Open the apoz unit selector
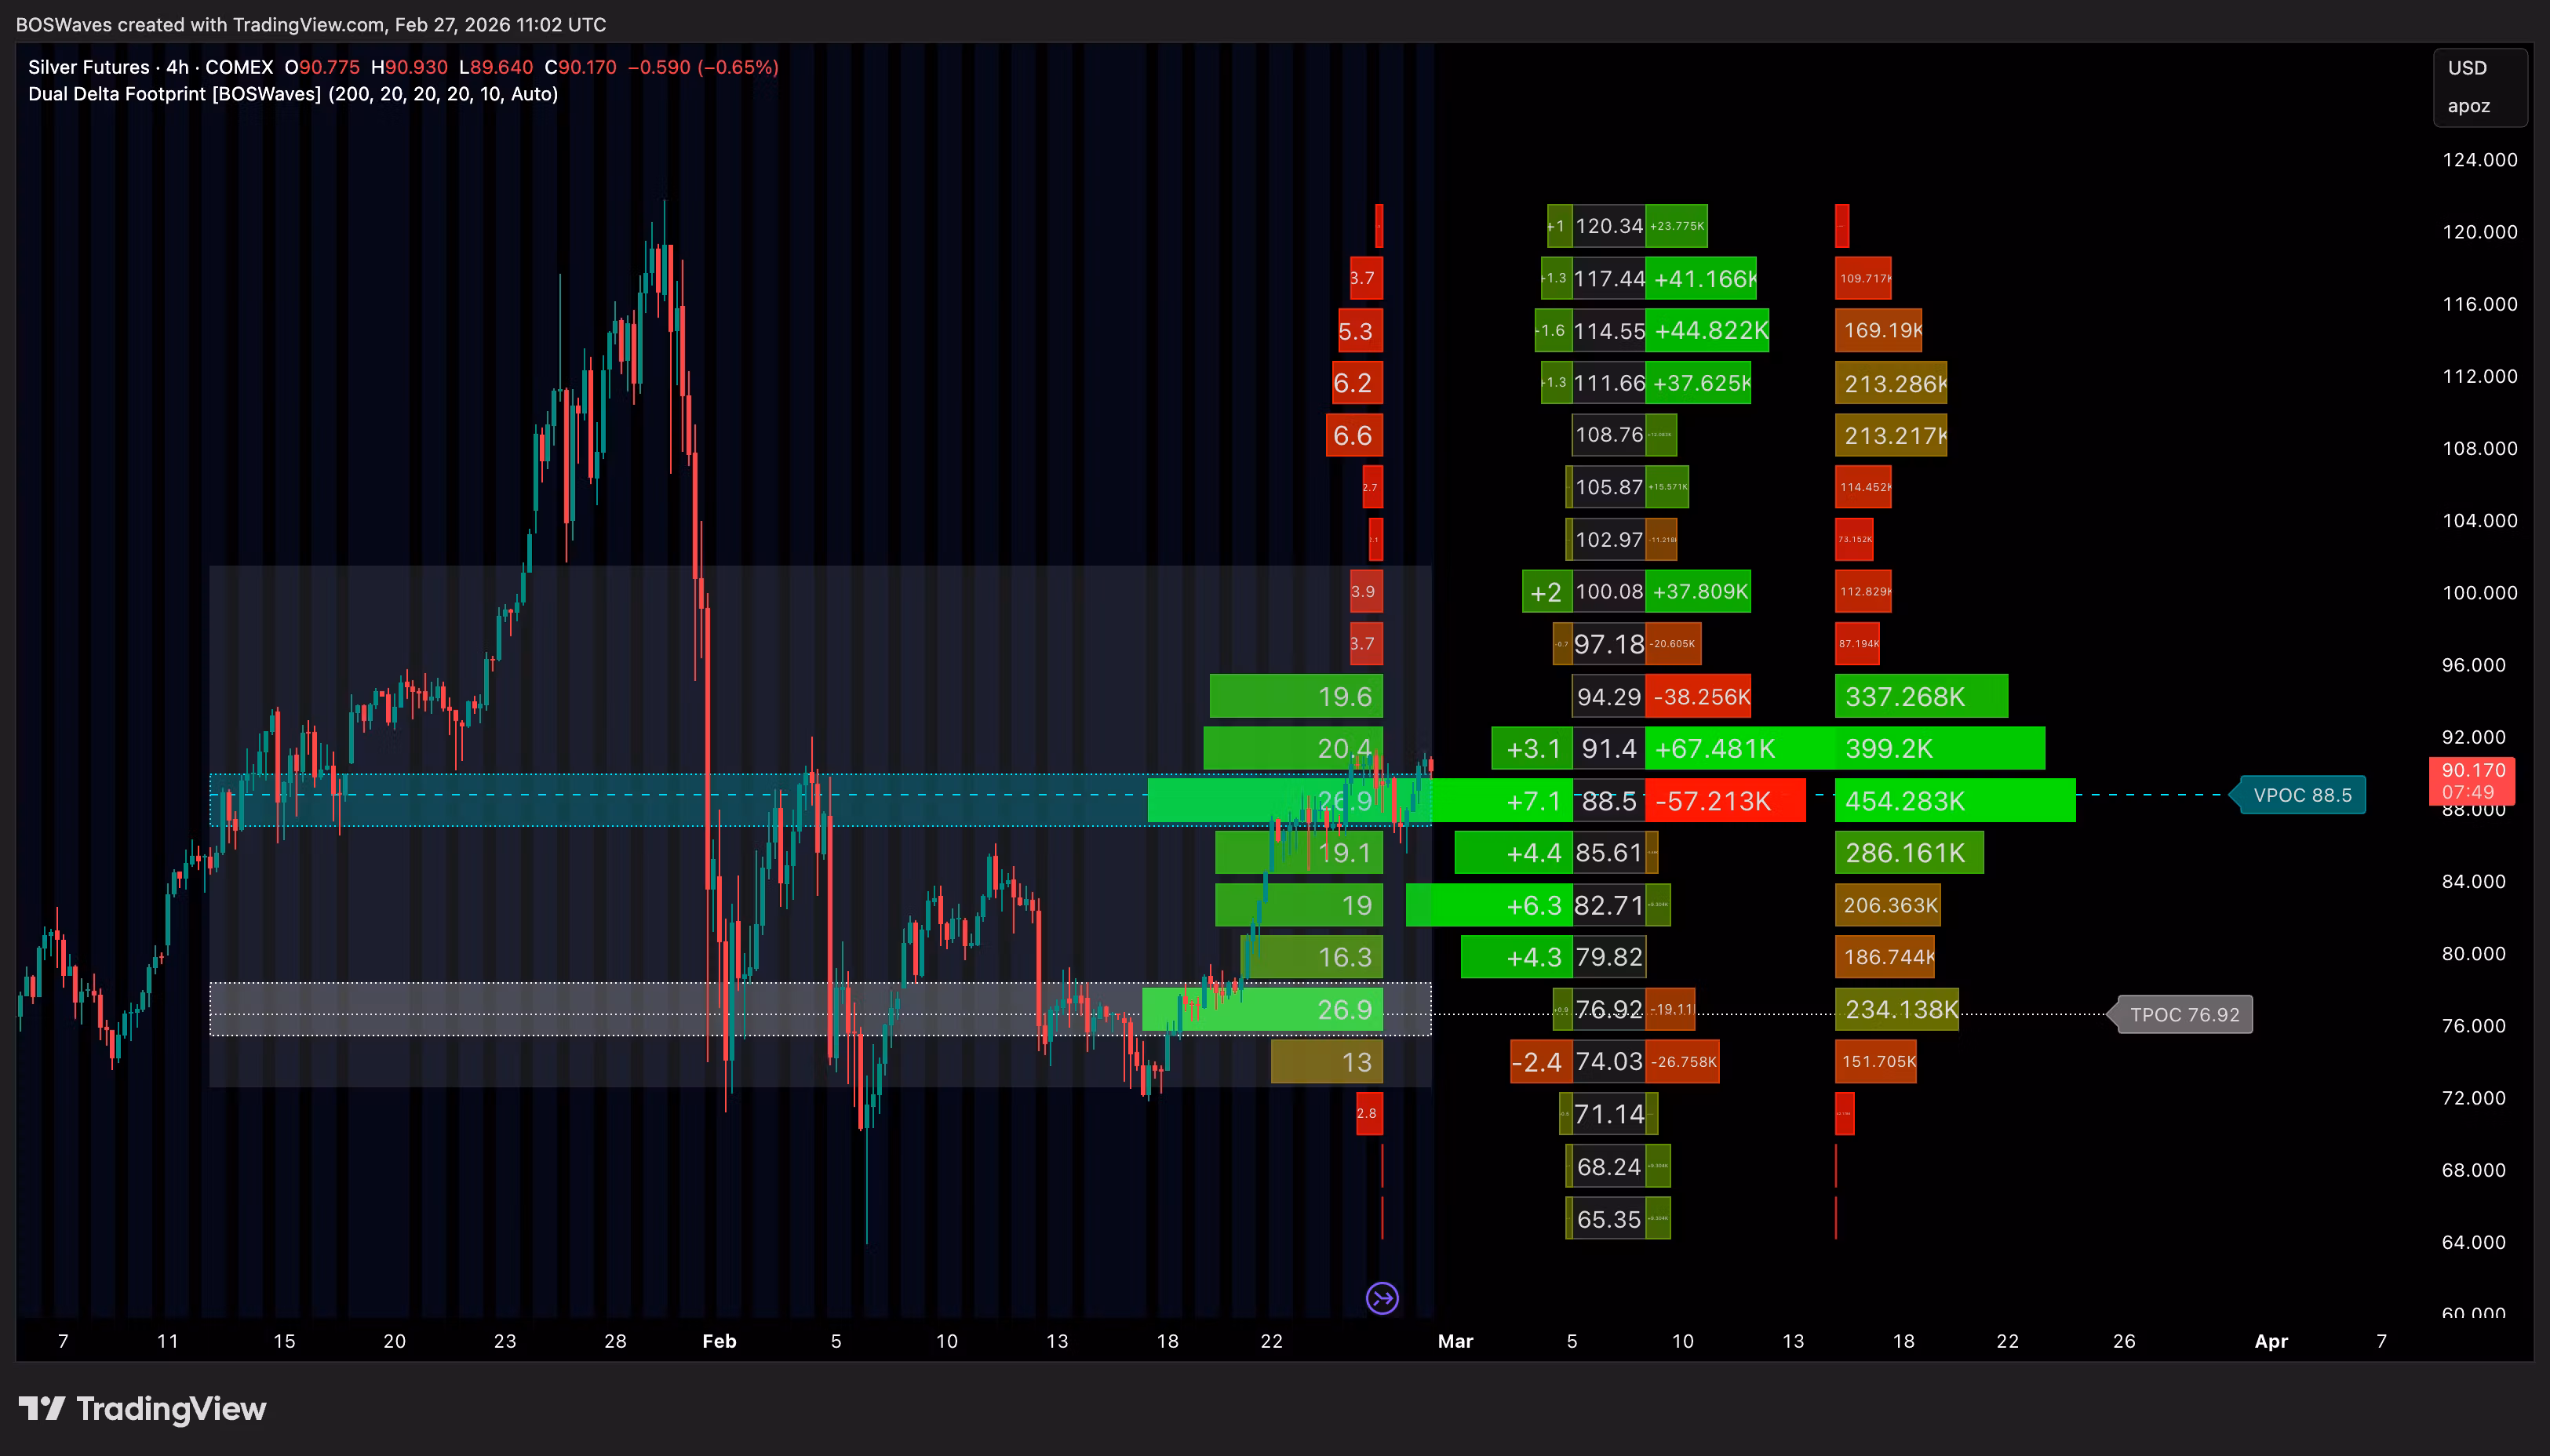2550x1456 pixels. pos(2468,106)
